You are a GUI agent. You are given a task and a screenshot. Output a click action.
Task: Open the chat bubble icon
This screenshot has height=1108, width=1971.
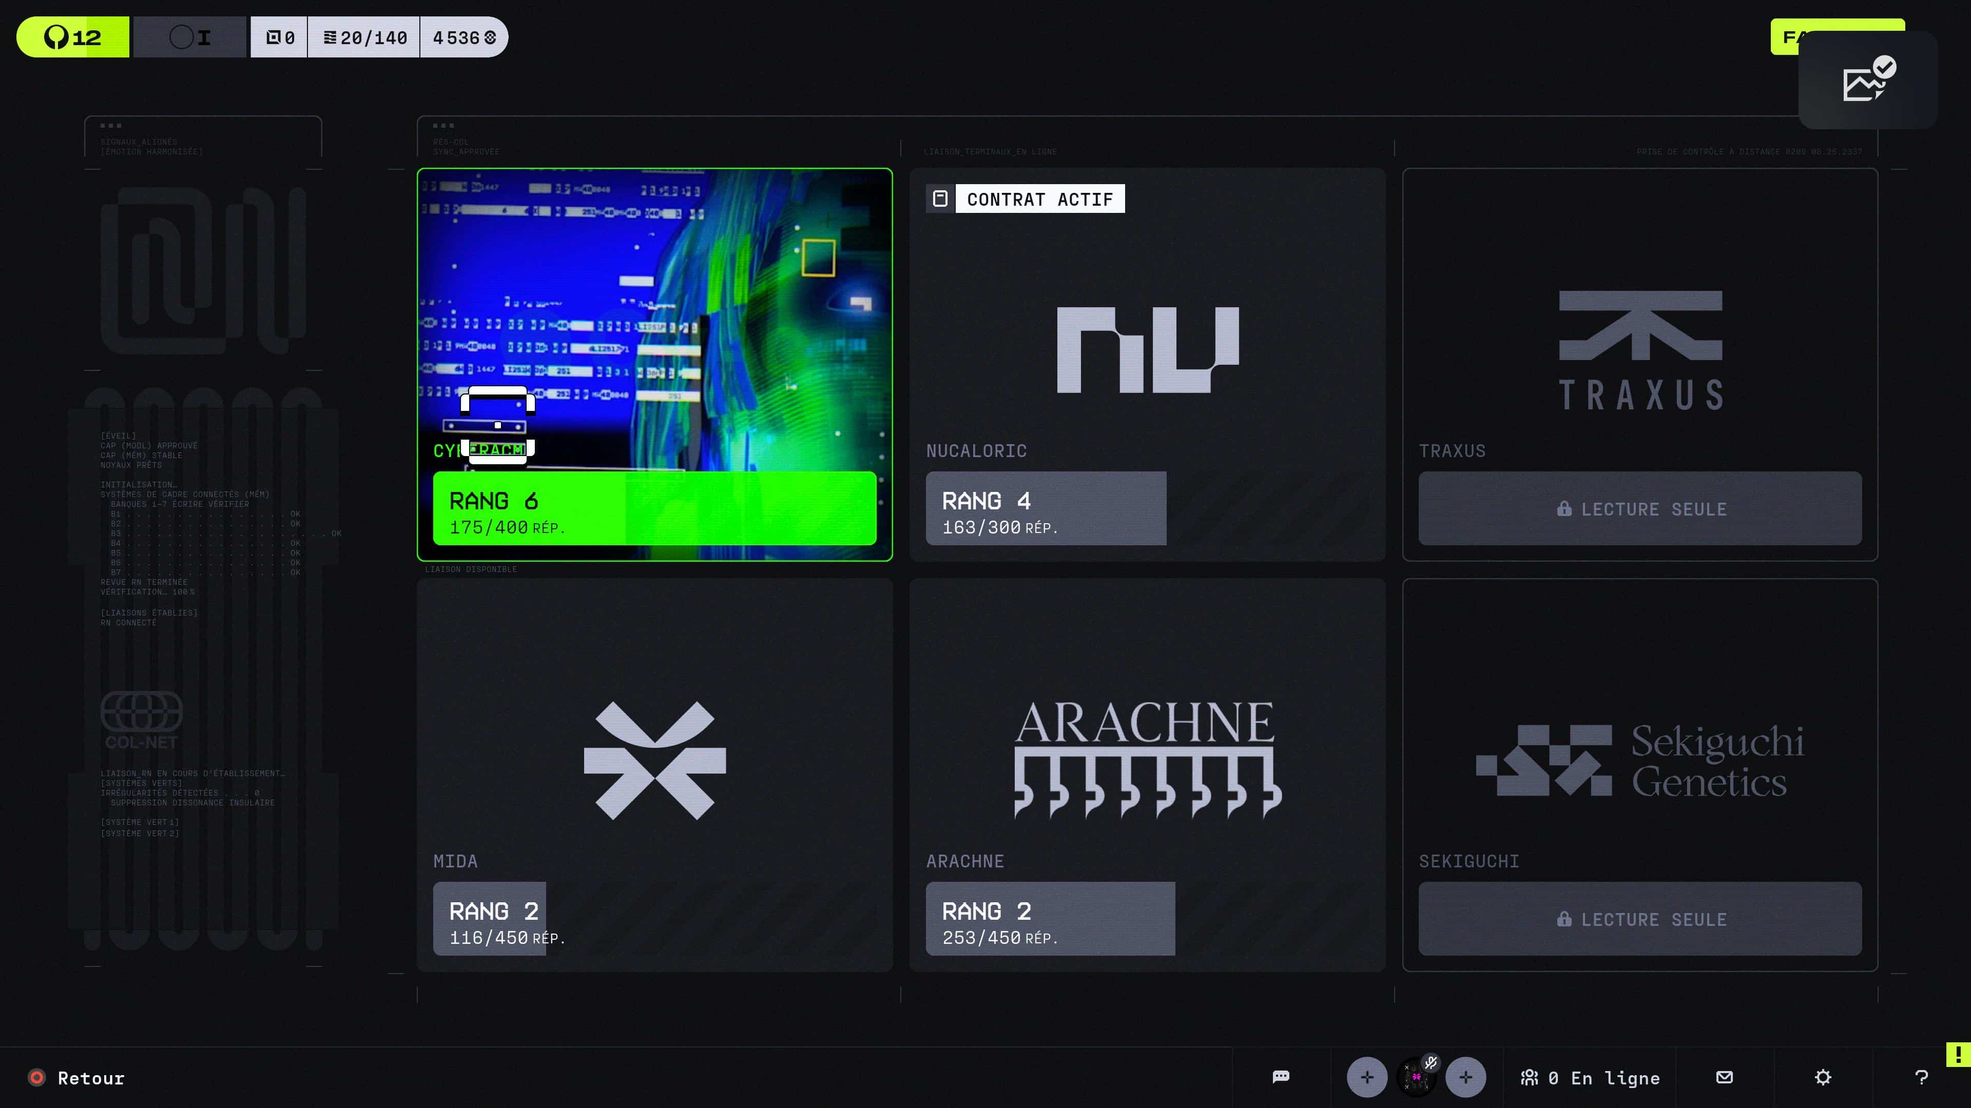1281,1077
